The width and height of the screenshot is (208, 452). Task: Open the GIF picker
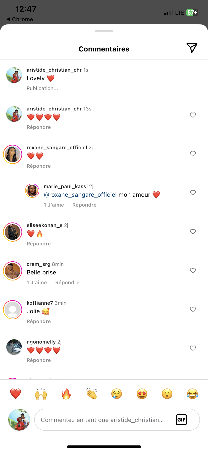[x=181, y=420]
